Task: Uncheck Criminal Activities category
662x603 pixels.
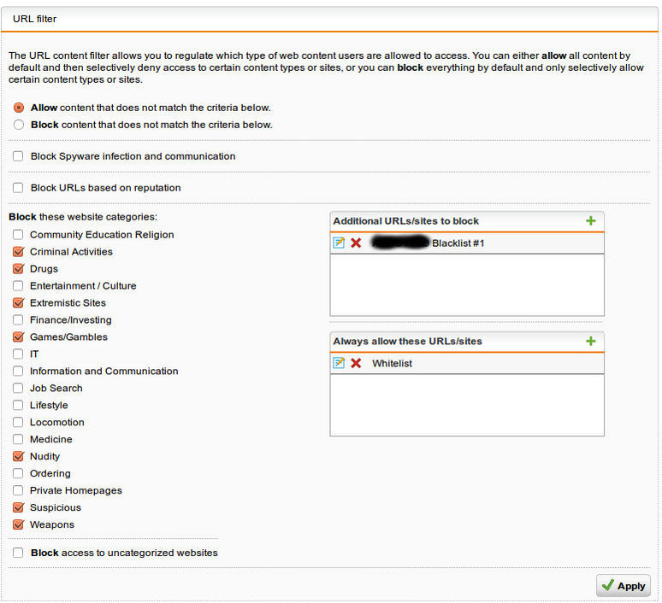Action: [18, 252]
